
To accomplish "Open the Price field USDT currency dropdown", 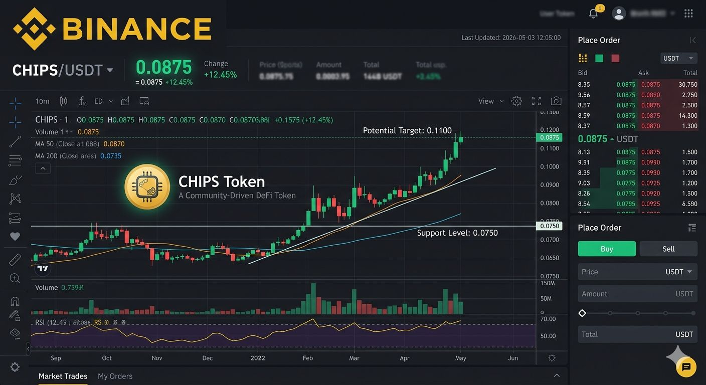I will pyautogui.click(x=678, y=272).
